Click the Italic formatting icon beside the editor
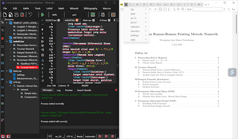Image resolution: width=238 pixels, height=139 pixels. pos(42,34)
